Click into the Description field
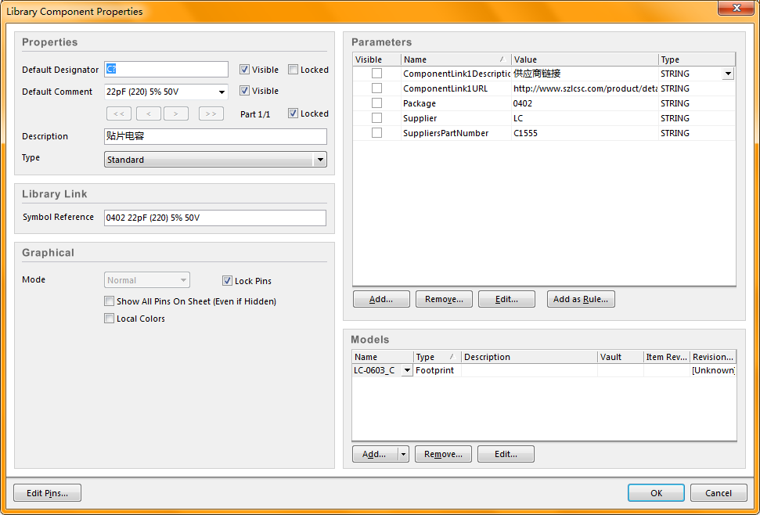Viewport: 760px width, 515px height. pos(216,136)
